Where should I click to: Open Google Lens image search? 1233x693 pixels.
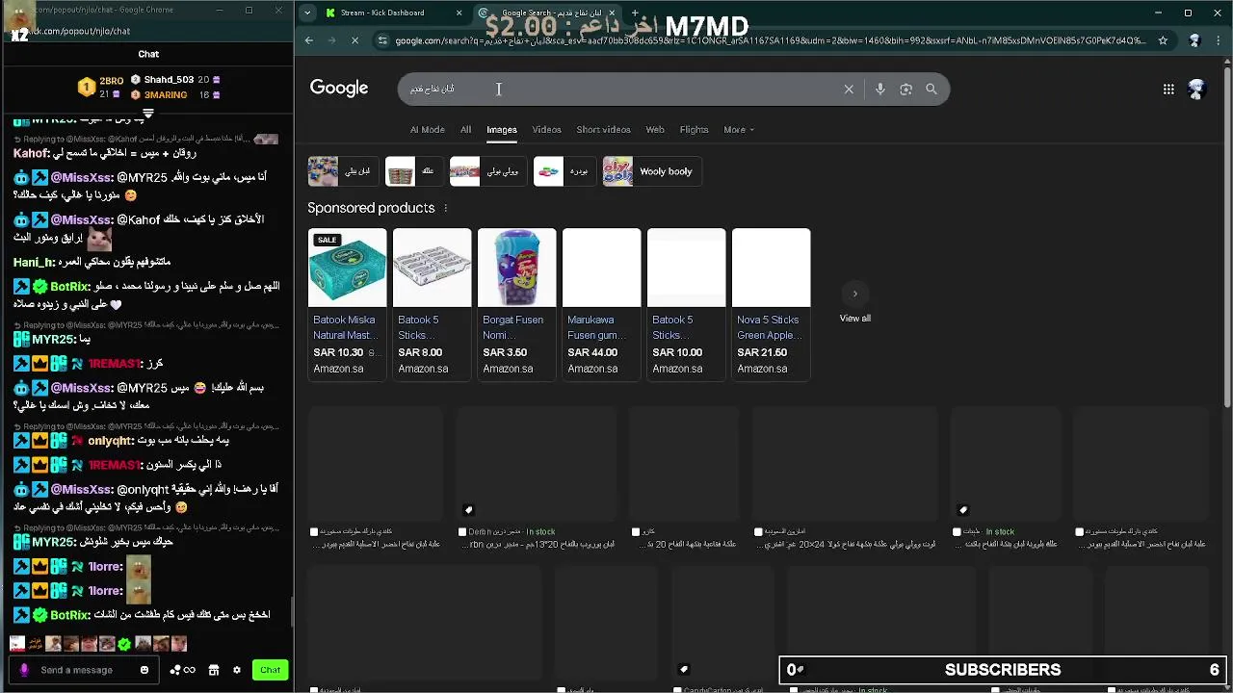pyautogui.click(x=905, y=89)
